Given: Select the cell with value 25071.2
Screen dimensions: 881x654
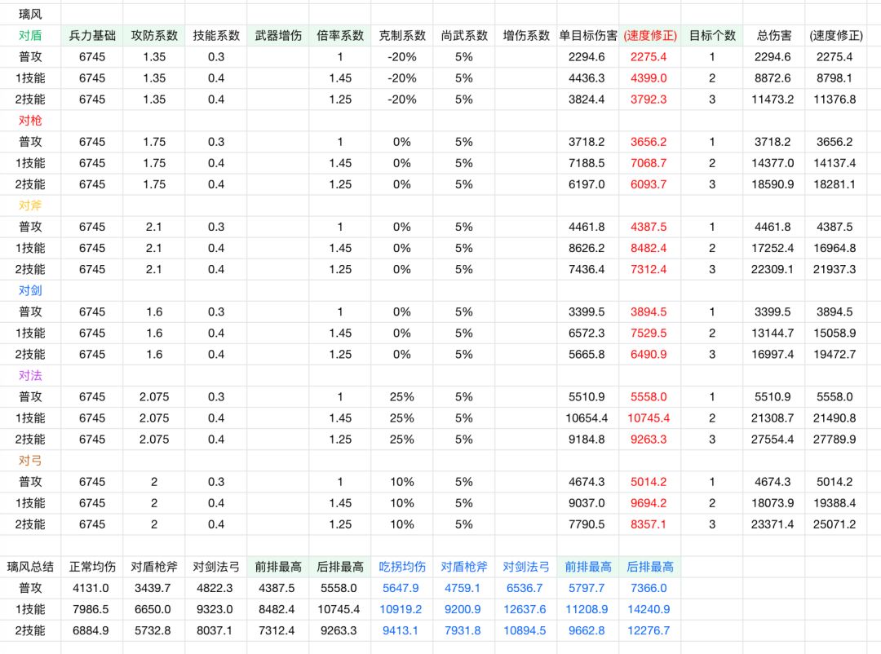Looking at the screenshot, I should [x=835, y=524].
